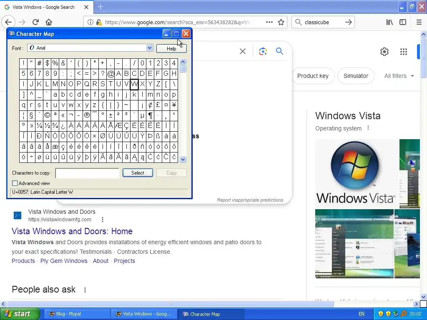Click the browser address bar URL

(177, 22)
